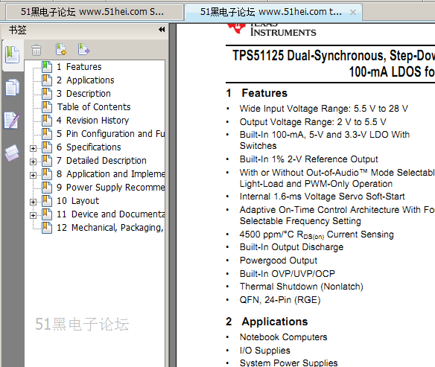Expand the 7 Detailed Description bookmark

click(33, 162)
